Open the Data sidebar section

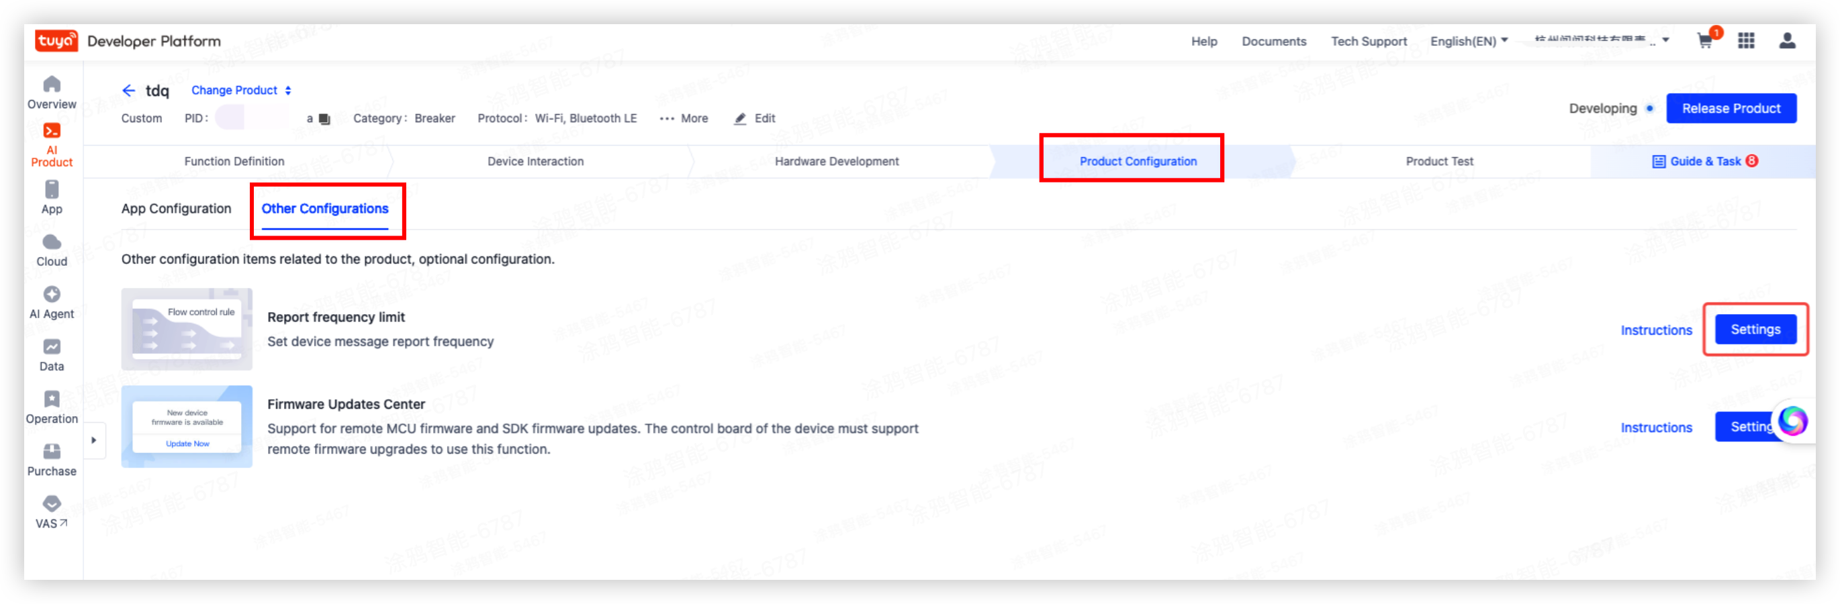tap(52, 356)
